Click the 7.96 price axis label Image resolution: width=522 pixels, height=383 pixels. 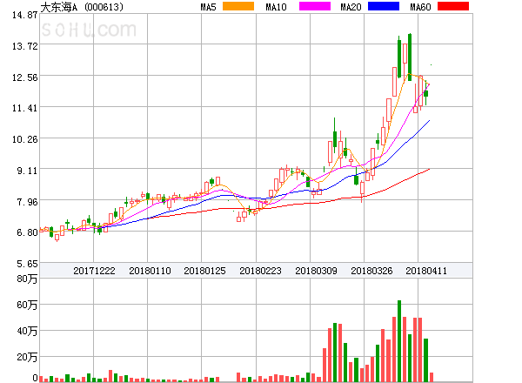click(x=27, y=202)
